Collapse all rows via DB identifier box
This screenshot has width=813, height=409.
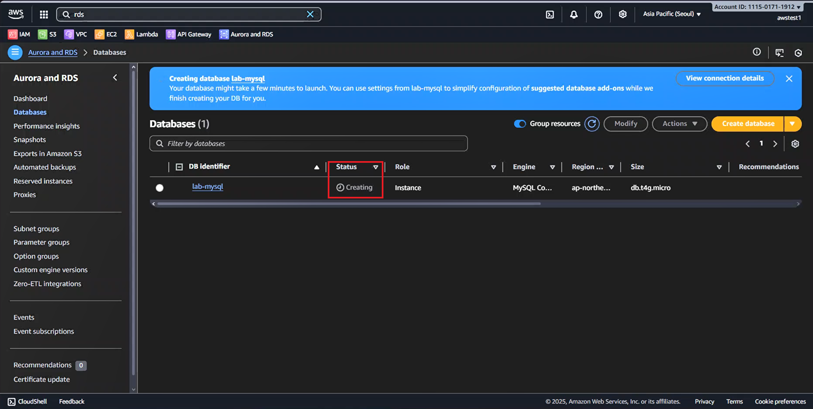click(x=179, y=167)
